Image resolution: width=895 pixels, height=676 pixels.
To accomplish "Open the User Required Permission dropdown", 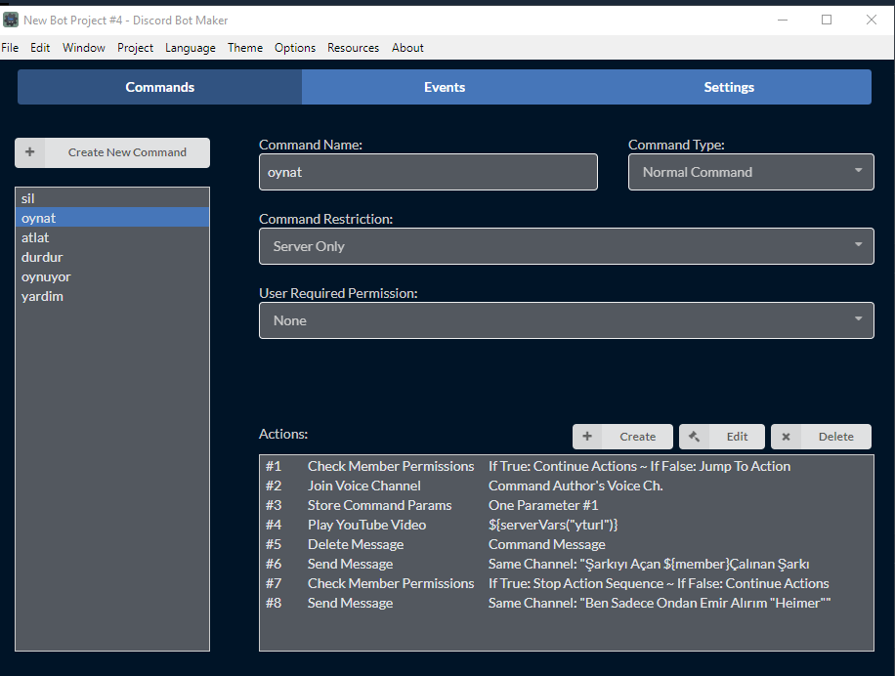I will [x=566, y=320].
